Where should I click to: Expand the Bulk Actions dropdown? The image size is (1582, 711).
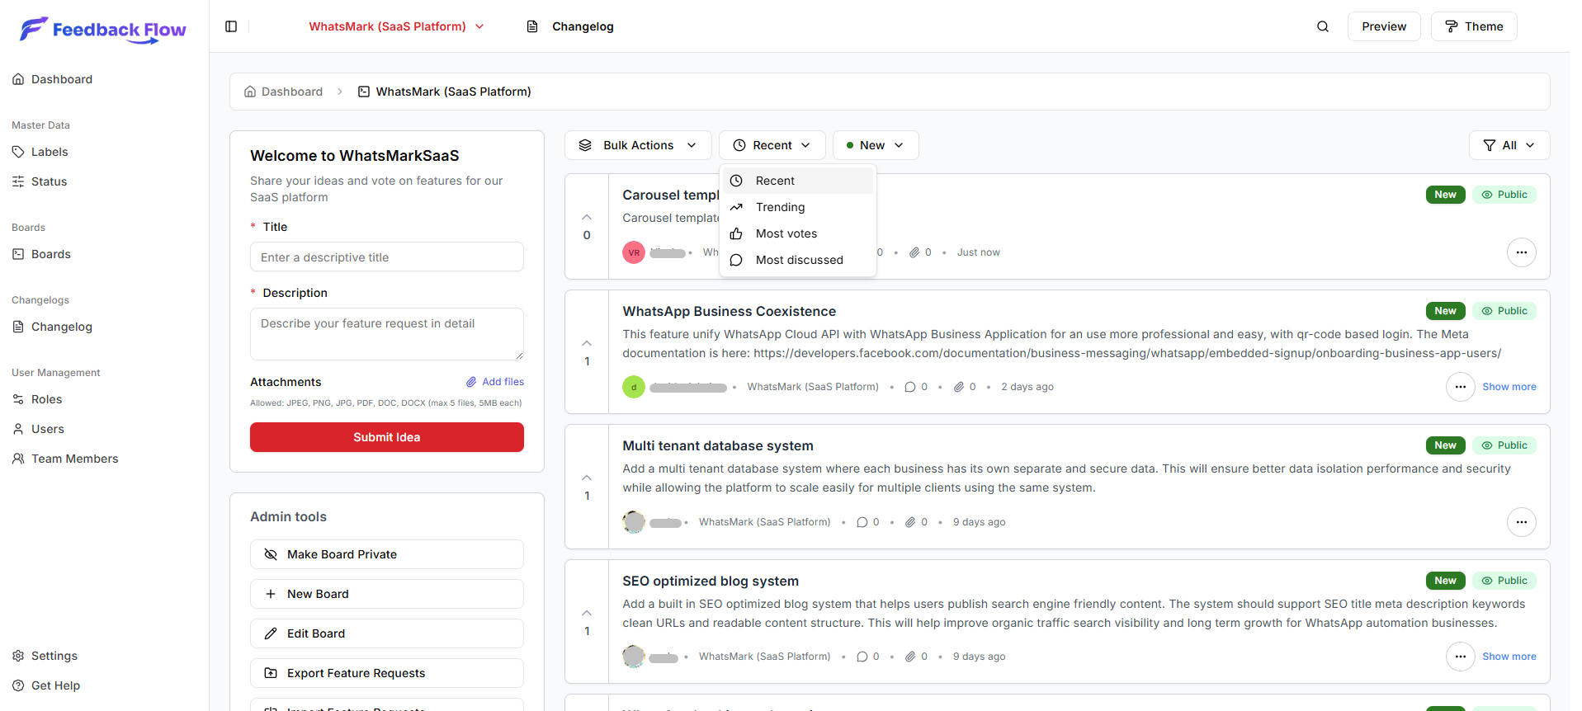pos(638,145)
